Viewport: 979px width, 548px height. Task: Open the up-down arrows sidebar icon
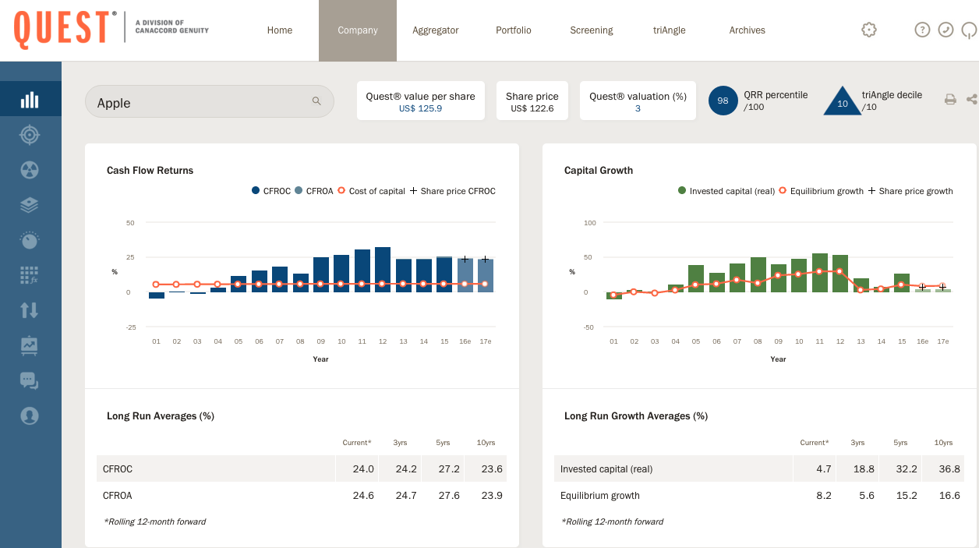[x=30, y=310]
